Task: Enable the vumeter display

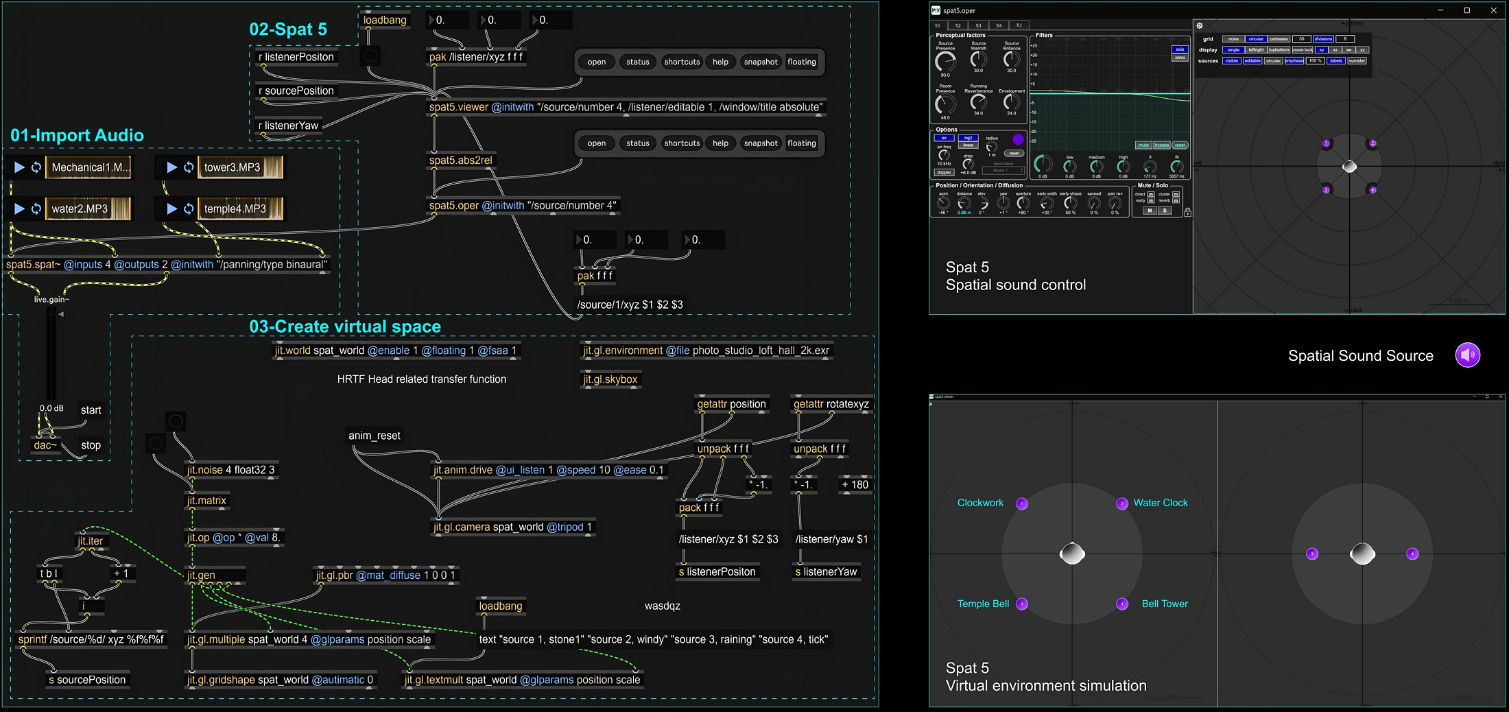Action: pyautogui.click(x=1357, y=61)
